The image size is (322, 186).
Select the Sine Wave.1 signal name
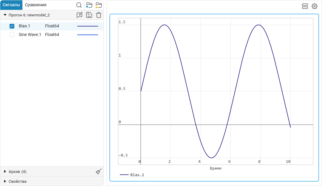click(30, 35)
